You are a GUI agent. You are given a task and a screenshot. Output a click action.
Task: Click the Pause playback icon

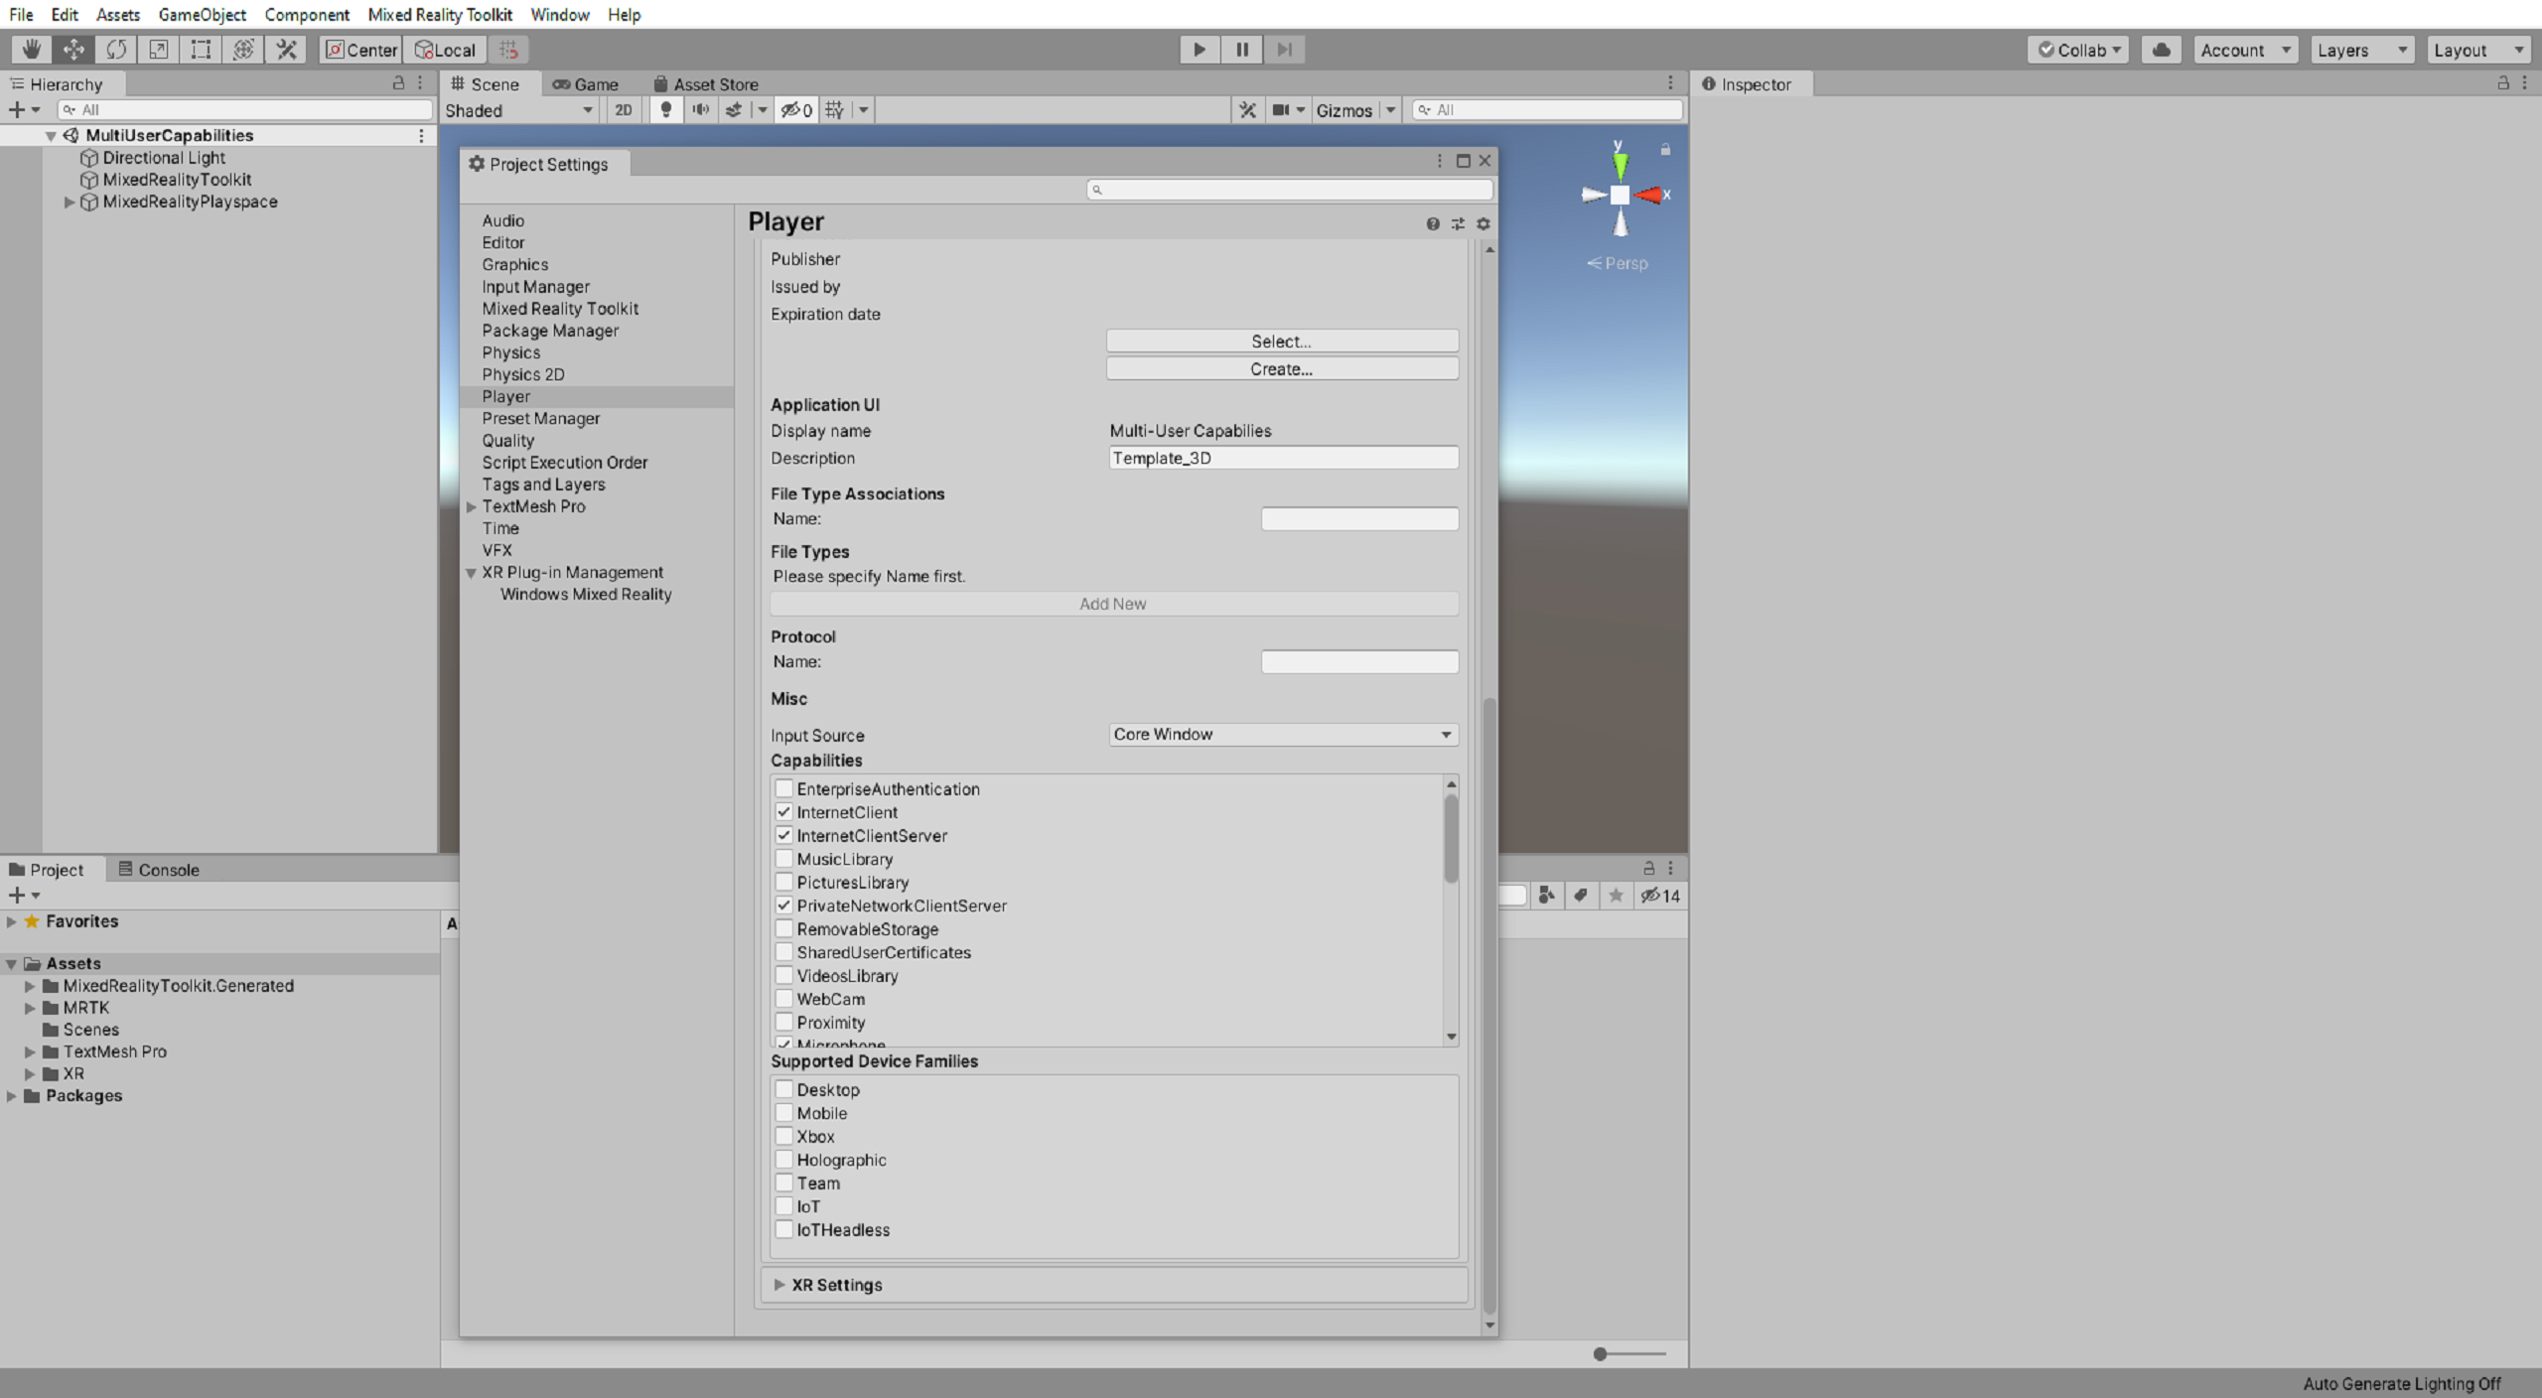(x=1241, y=49)
